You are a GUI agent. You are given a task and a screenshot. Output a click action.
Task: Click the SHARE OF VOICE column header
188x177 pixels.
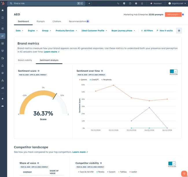tap(54, 172)
